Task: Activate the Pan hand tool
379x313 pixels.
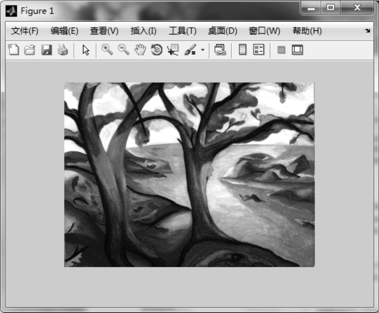Action: [x=140, y=50]
